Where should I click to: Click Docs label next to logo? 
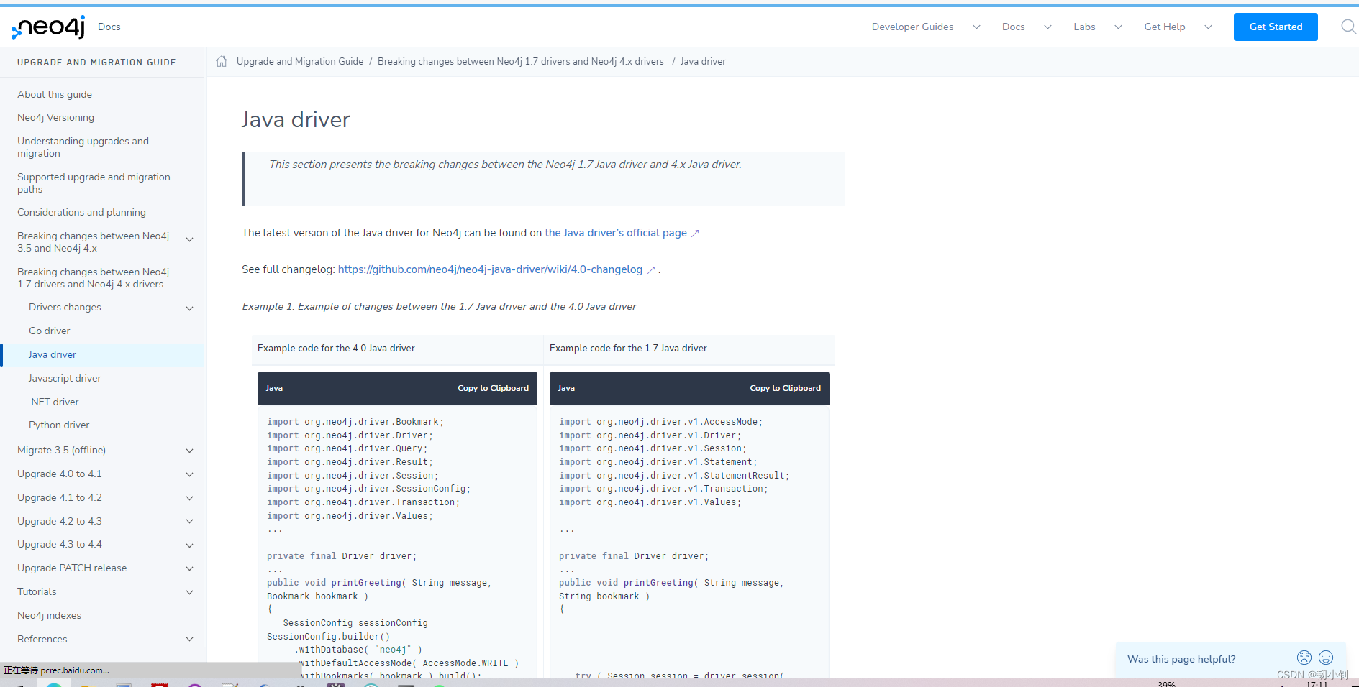(x=109, y=27)
